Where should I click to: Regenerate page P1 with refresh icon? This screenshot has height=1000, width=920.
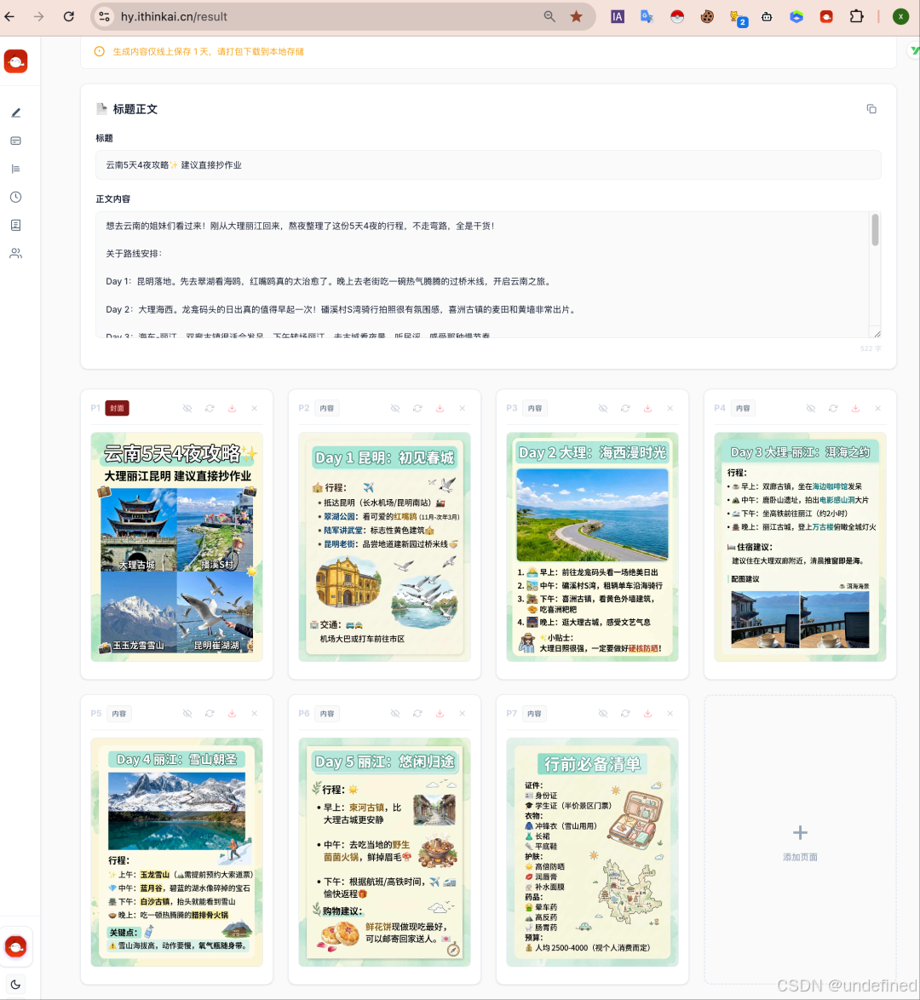210,408
